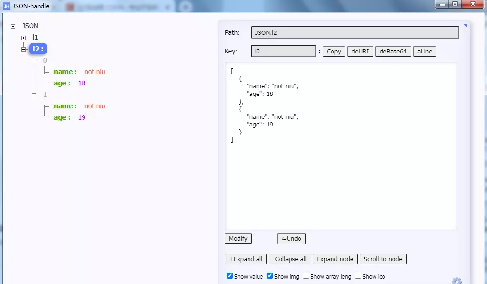This screenshot has width=487, height=284.
Task: Expand all nodes with Expand all button
Action: point(245,259)
